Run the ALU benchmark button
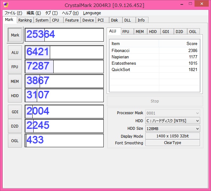Screen dimensions: 211x191 pyautogui.click(x=15, y=52)
